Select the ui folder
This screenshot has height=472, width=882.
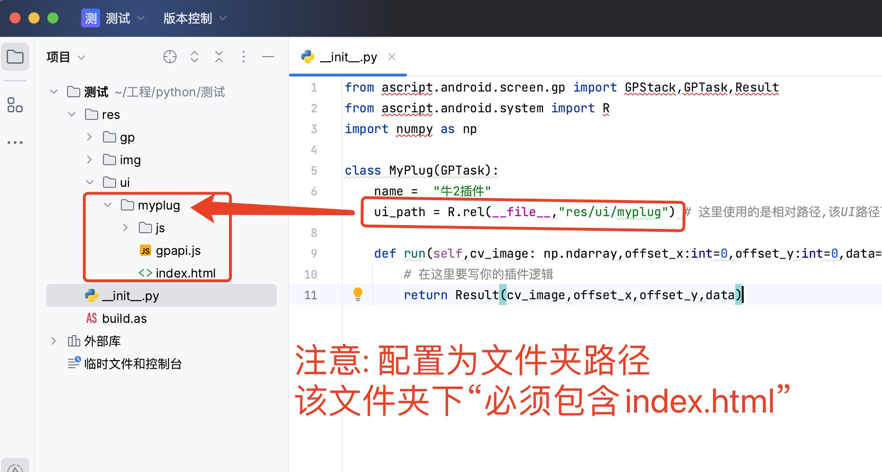125,183
